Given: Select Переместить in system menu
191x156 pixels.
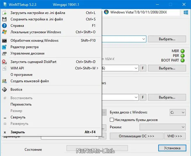Looking at the screenshot, I should (x=51, y=104).
